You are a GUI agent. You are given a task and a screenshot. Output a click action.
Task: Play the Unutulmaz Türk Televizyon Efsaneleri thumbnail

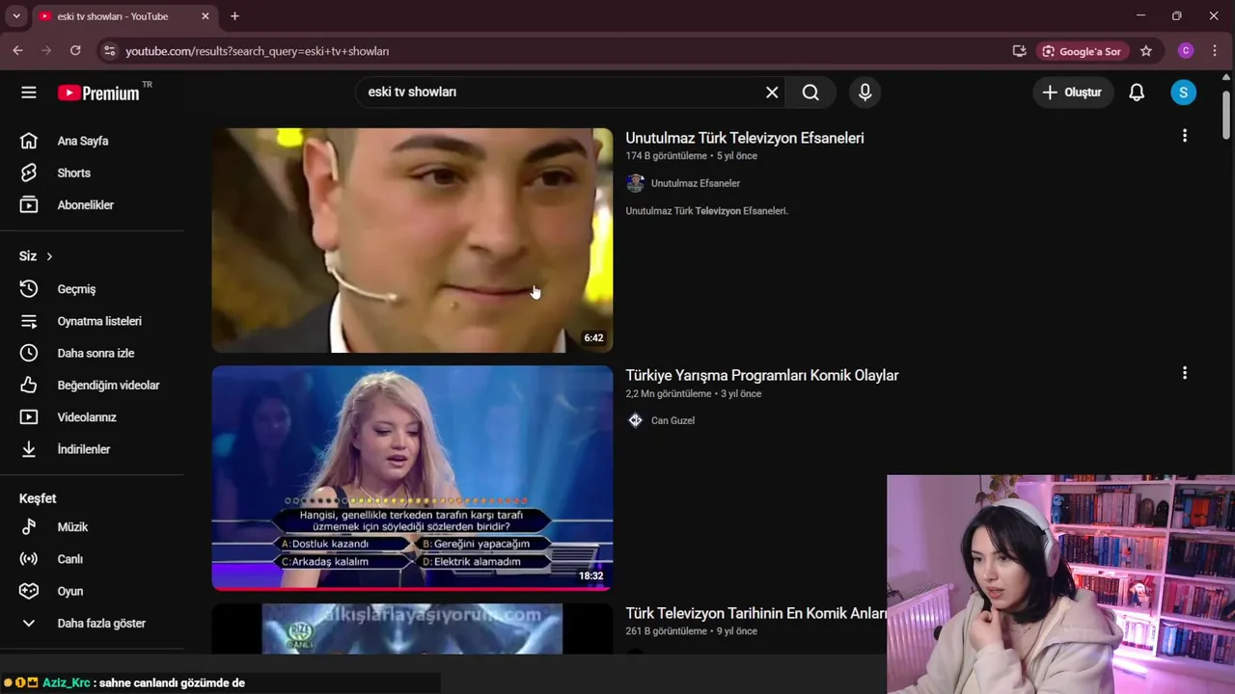tap(412, 240)
